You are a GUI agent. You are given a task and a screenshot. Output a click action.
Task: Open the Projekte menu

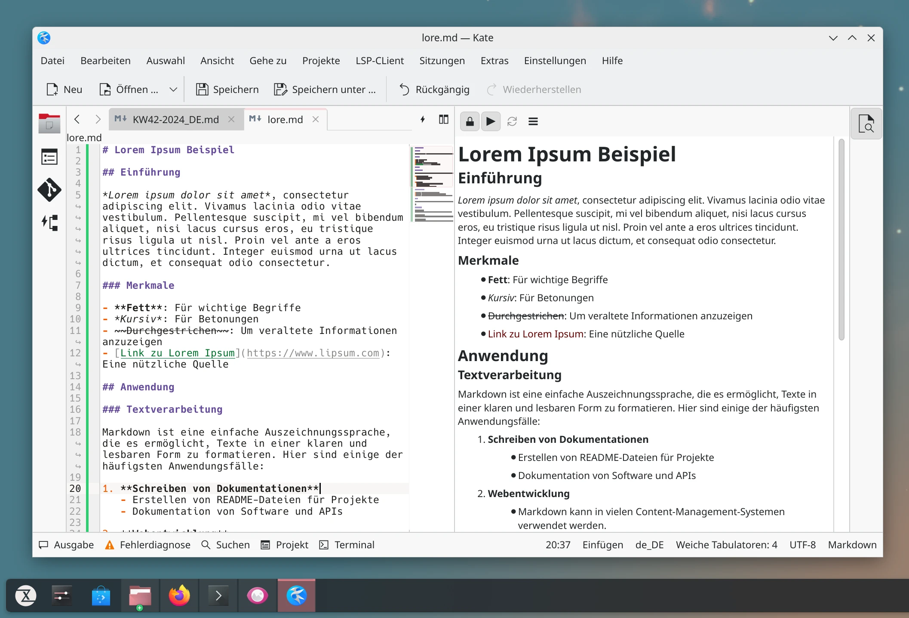pos(321,61)
